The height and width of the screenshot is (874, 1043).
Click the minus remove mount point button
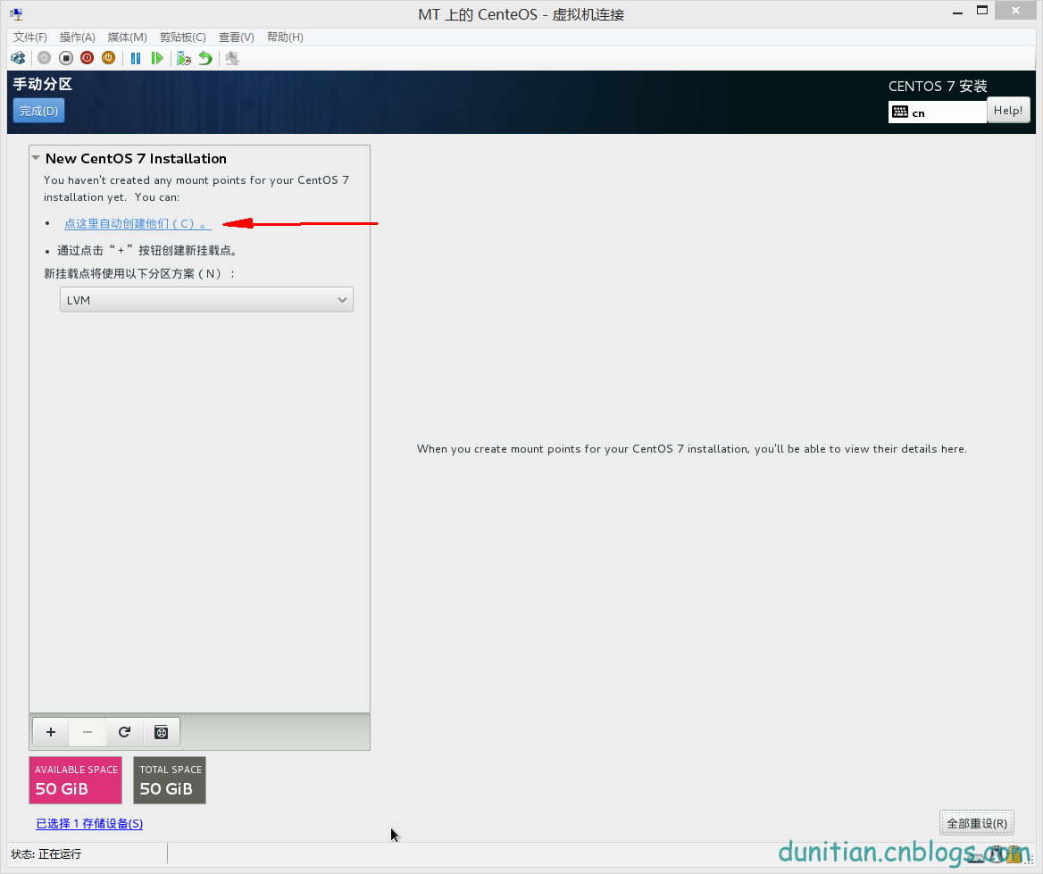88,732
